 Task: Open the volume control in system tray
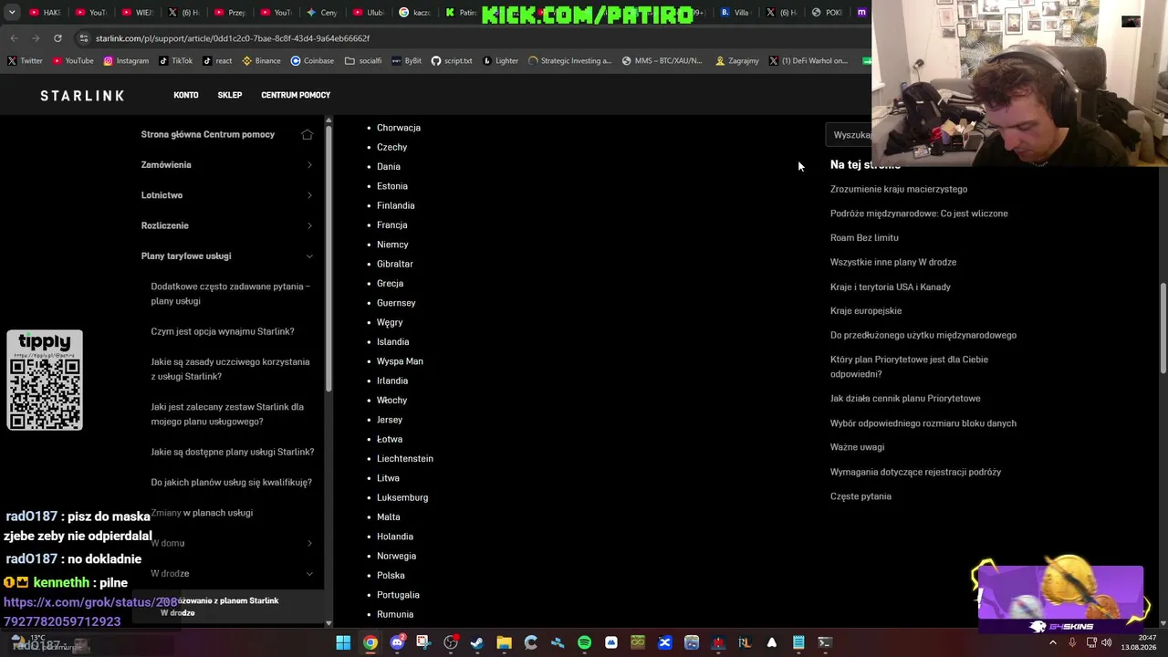1106,642
